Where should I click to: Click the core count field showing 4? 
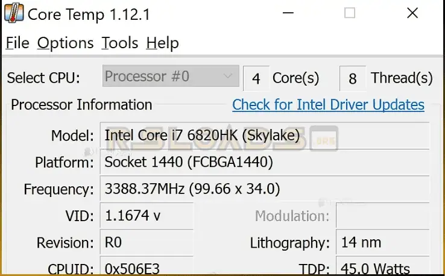pyautogui.click(x=256, y=78)
